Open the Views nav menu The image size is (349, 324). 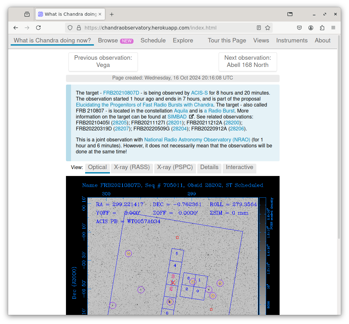[x=261, y=41]
